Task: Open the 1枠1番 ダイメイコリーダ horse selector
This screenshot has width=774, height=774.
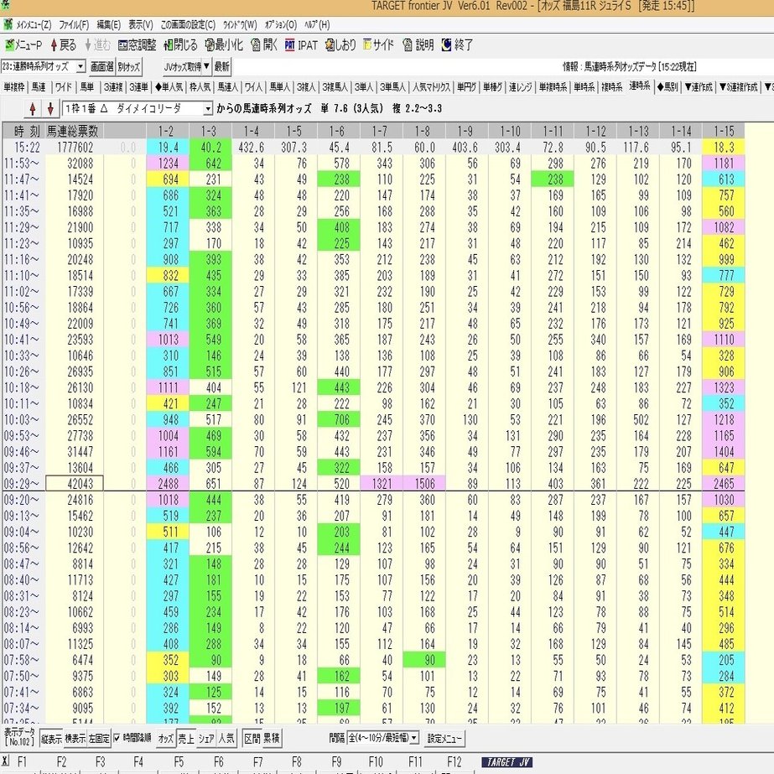Action: [x=208, y=109]
